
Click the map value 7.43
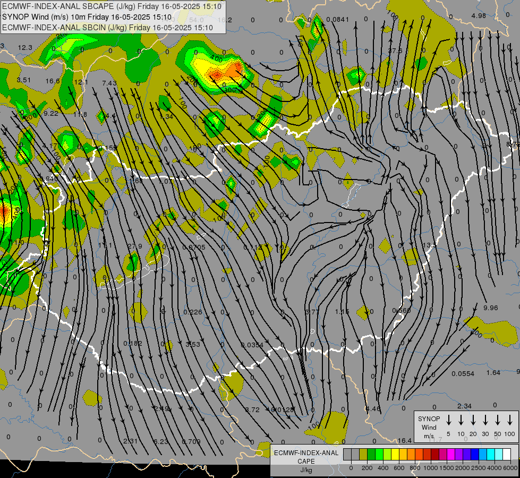point(109,83)
